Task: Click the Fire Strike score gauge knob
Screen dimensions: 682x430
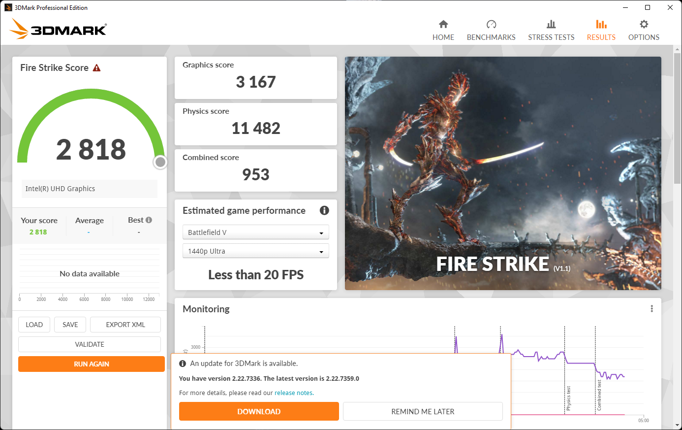Action: click(x=160, y=162)
